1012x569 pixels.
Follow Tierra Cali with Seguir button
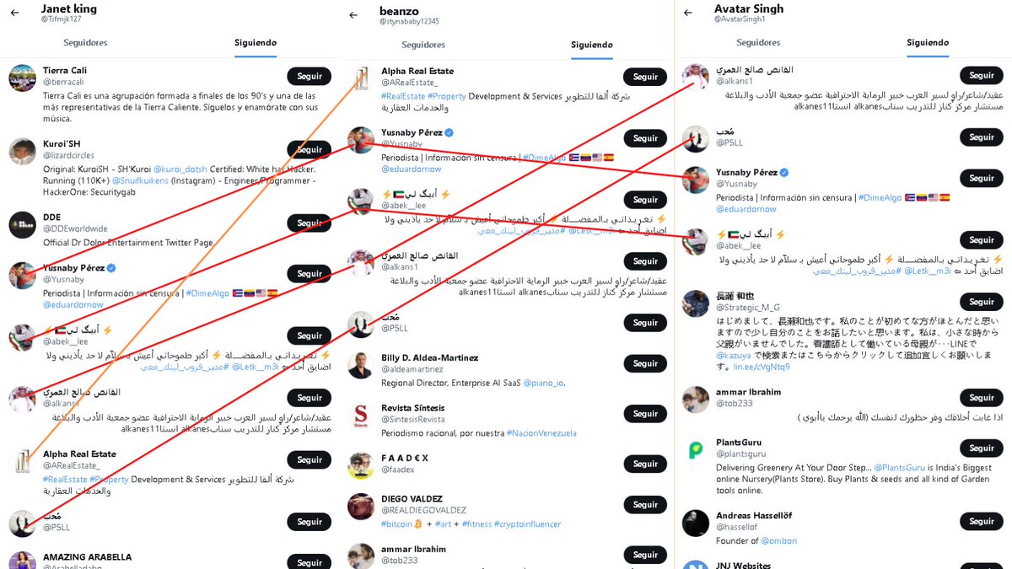(x=310, y=76)
